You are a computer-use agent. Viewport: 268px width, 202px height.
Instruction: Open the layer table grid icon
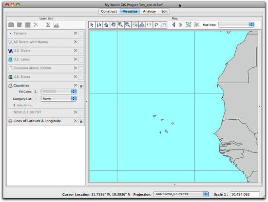tap(28, 25)
